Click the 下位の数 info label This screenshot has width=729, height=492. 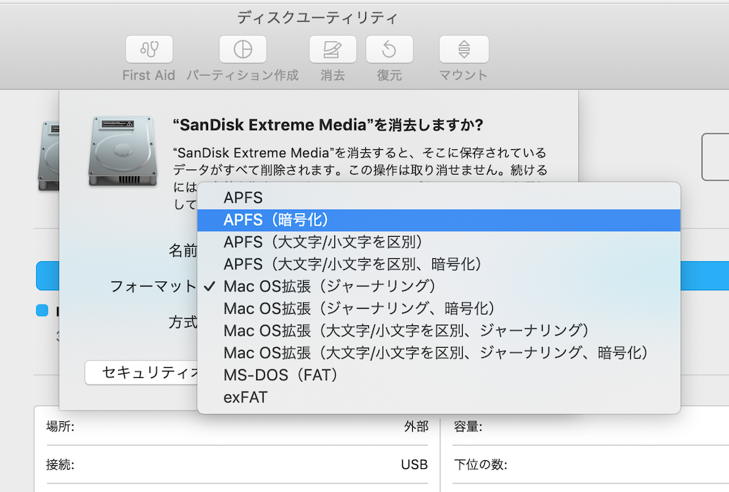click(x=481, y=465)
